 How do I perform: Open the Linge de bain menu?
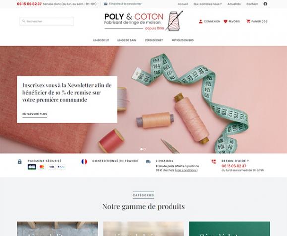tap(127, 40)
